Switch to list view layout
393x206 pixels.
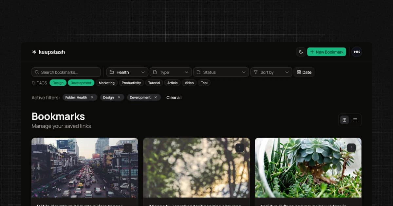click(355, 120)
